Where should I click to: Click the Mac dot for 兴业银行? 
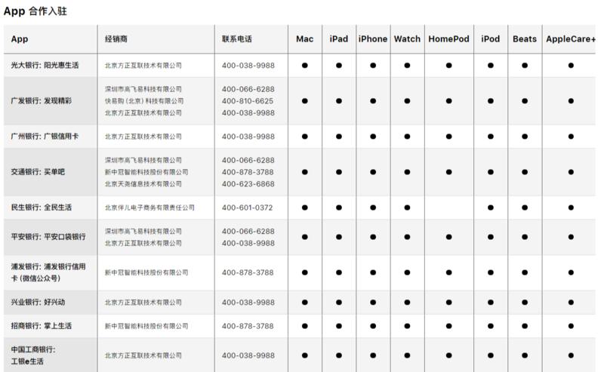(305, 303)
